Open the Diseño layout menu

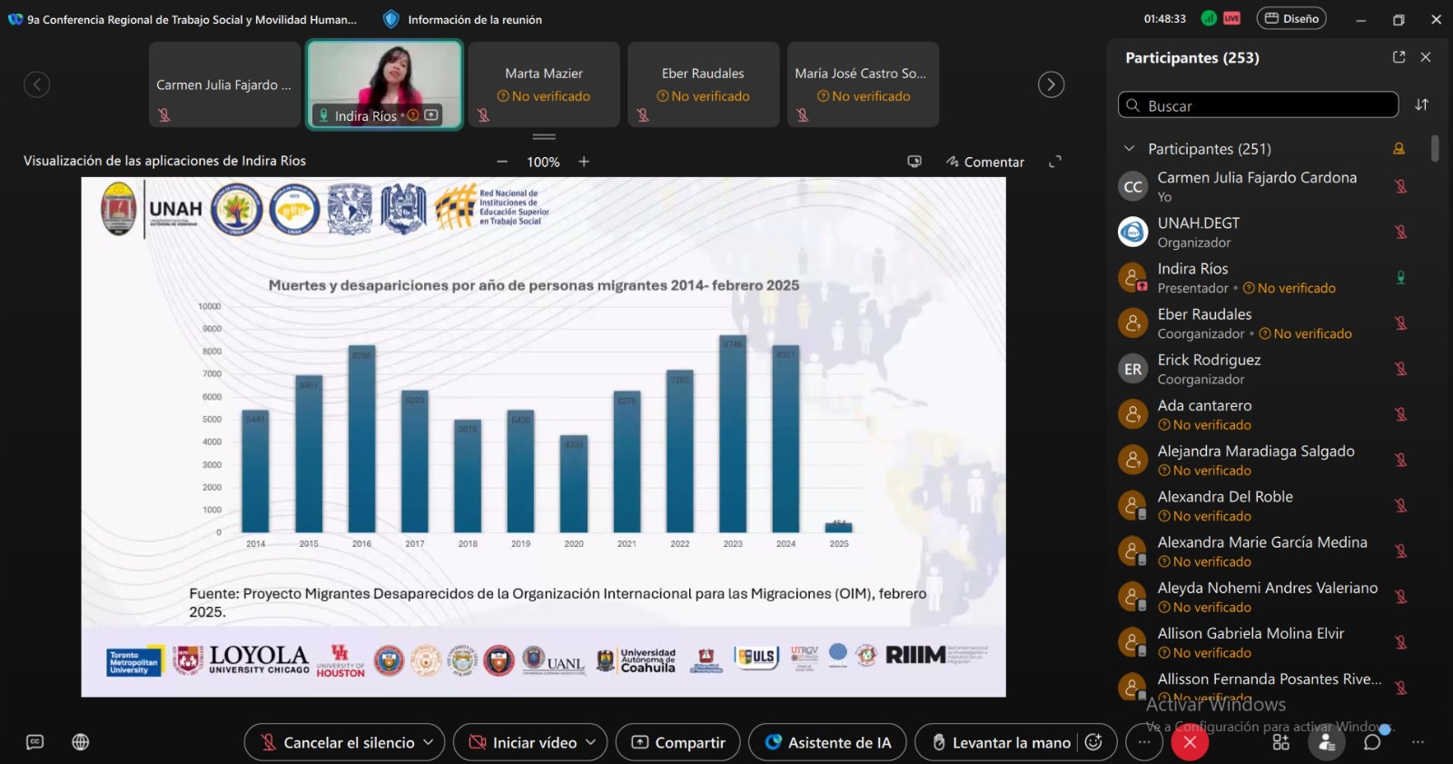click(1291, 18)
